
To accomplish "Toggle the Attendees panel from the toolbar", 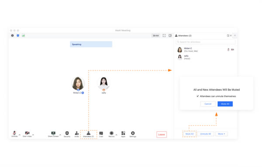I will pos(89,134).
